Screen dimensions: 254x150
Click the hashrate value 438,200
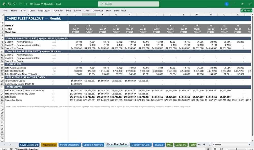(78, 71)
